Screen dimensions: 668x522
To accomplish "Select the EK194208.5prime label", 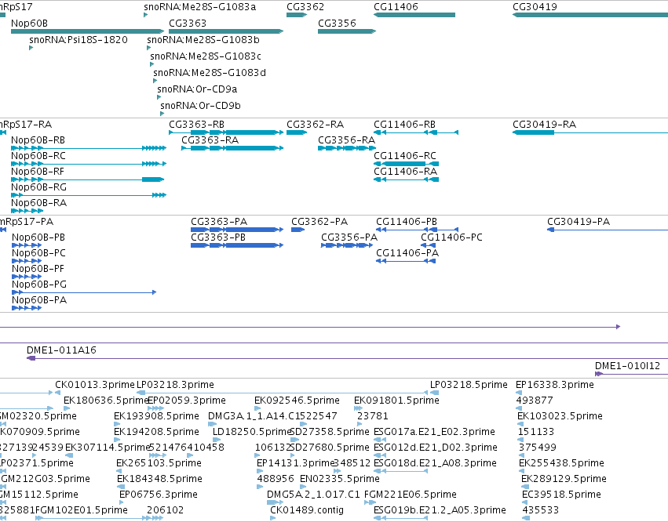I will (156, 432).
